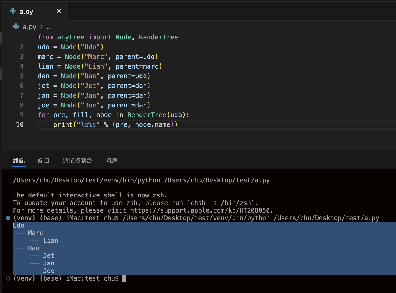
Task: Open the a.py breadcrumb file name
Action: pyautogui.click(x=29, y=27)
